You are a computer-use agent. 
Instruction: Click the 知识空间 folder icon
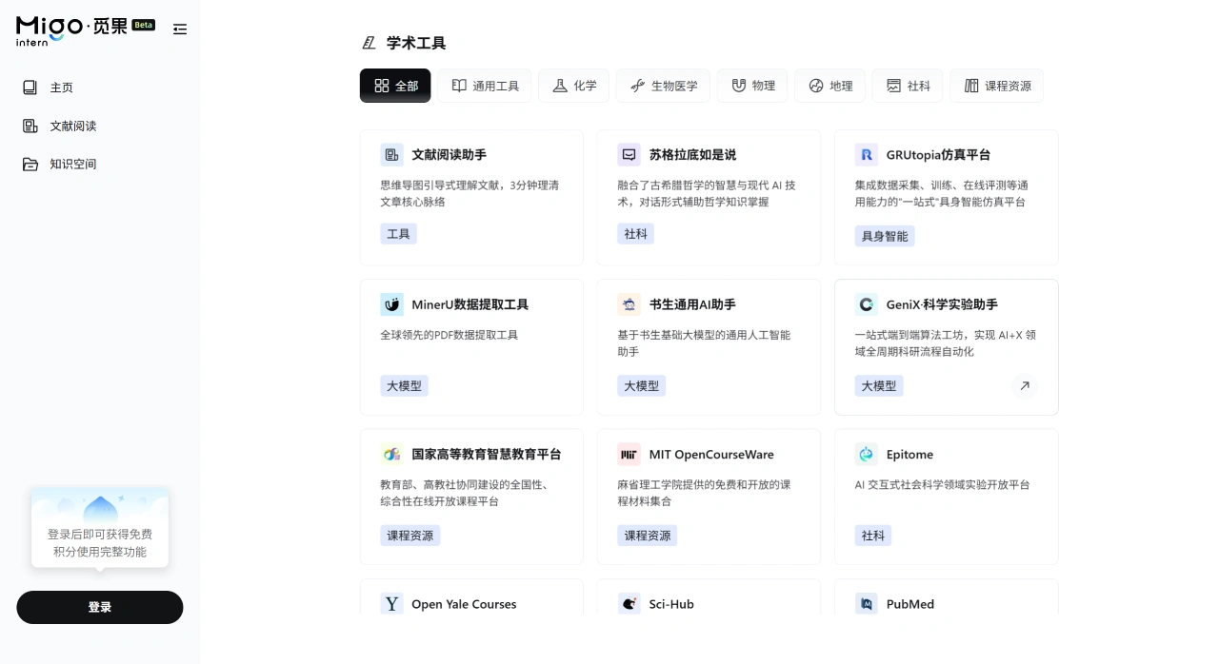click(x=30, y=164)
